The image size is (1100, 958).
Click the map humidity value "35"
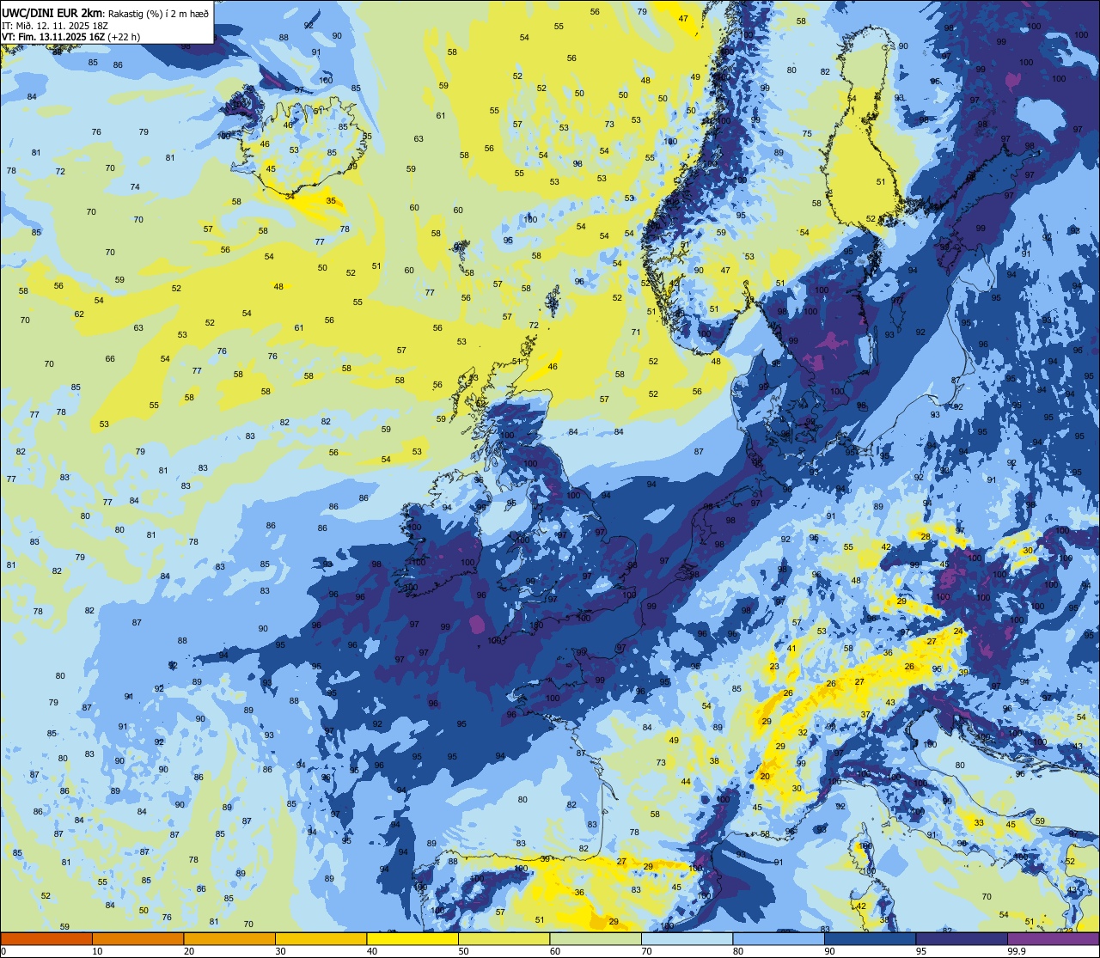[x=332, y=200]
